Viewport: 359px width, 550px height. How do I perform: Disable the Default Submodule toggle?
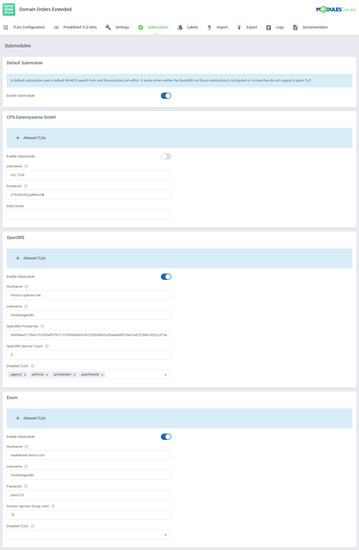click(166, 96)
